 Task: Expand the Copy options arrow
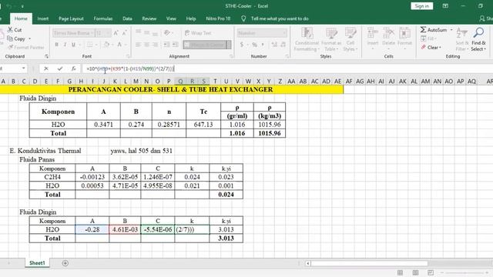tap(29, 38)
